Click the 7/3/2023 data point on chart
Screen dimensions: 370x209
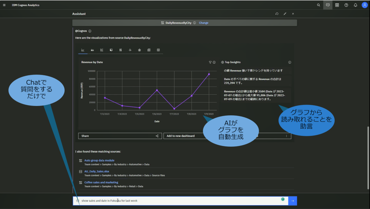point(105,98)
